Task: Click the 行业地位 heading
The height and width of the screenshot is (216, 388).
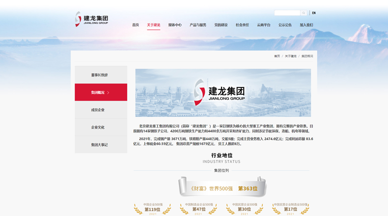Action: [x=222, y=156]
